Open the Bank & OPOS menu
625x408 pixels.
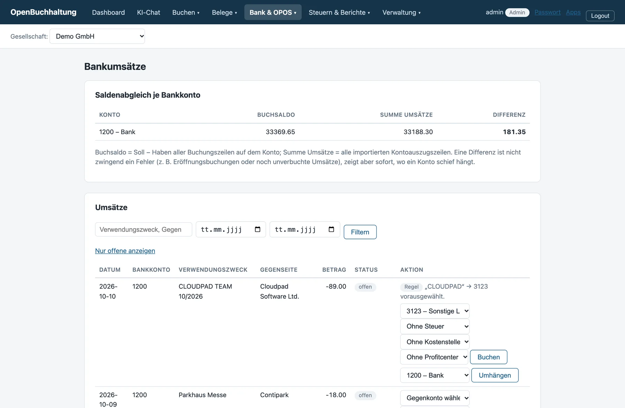273,12
